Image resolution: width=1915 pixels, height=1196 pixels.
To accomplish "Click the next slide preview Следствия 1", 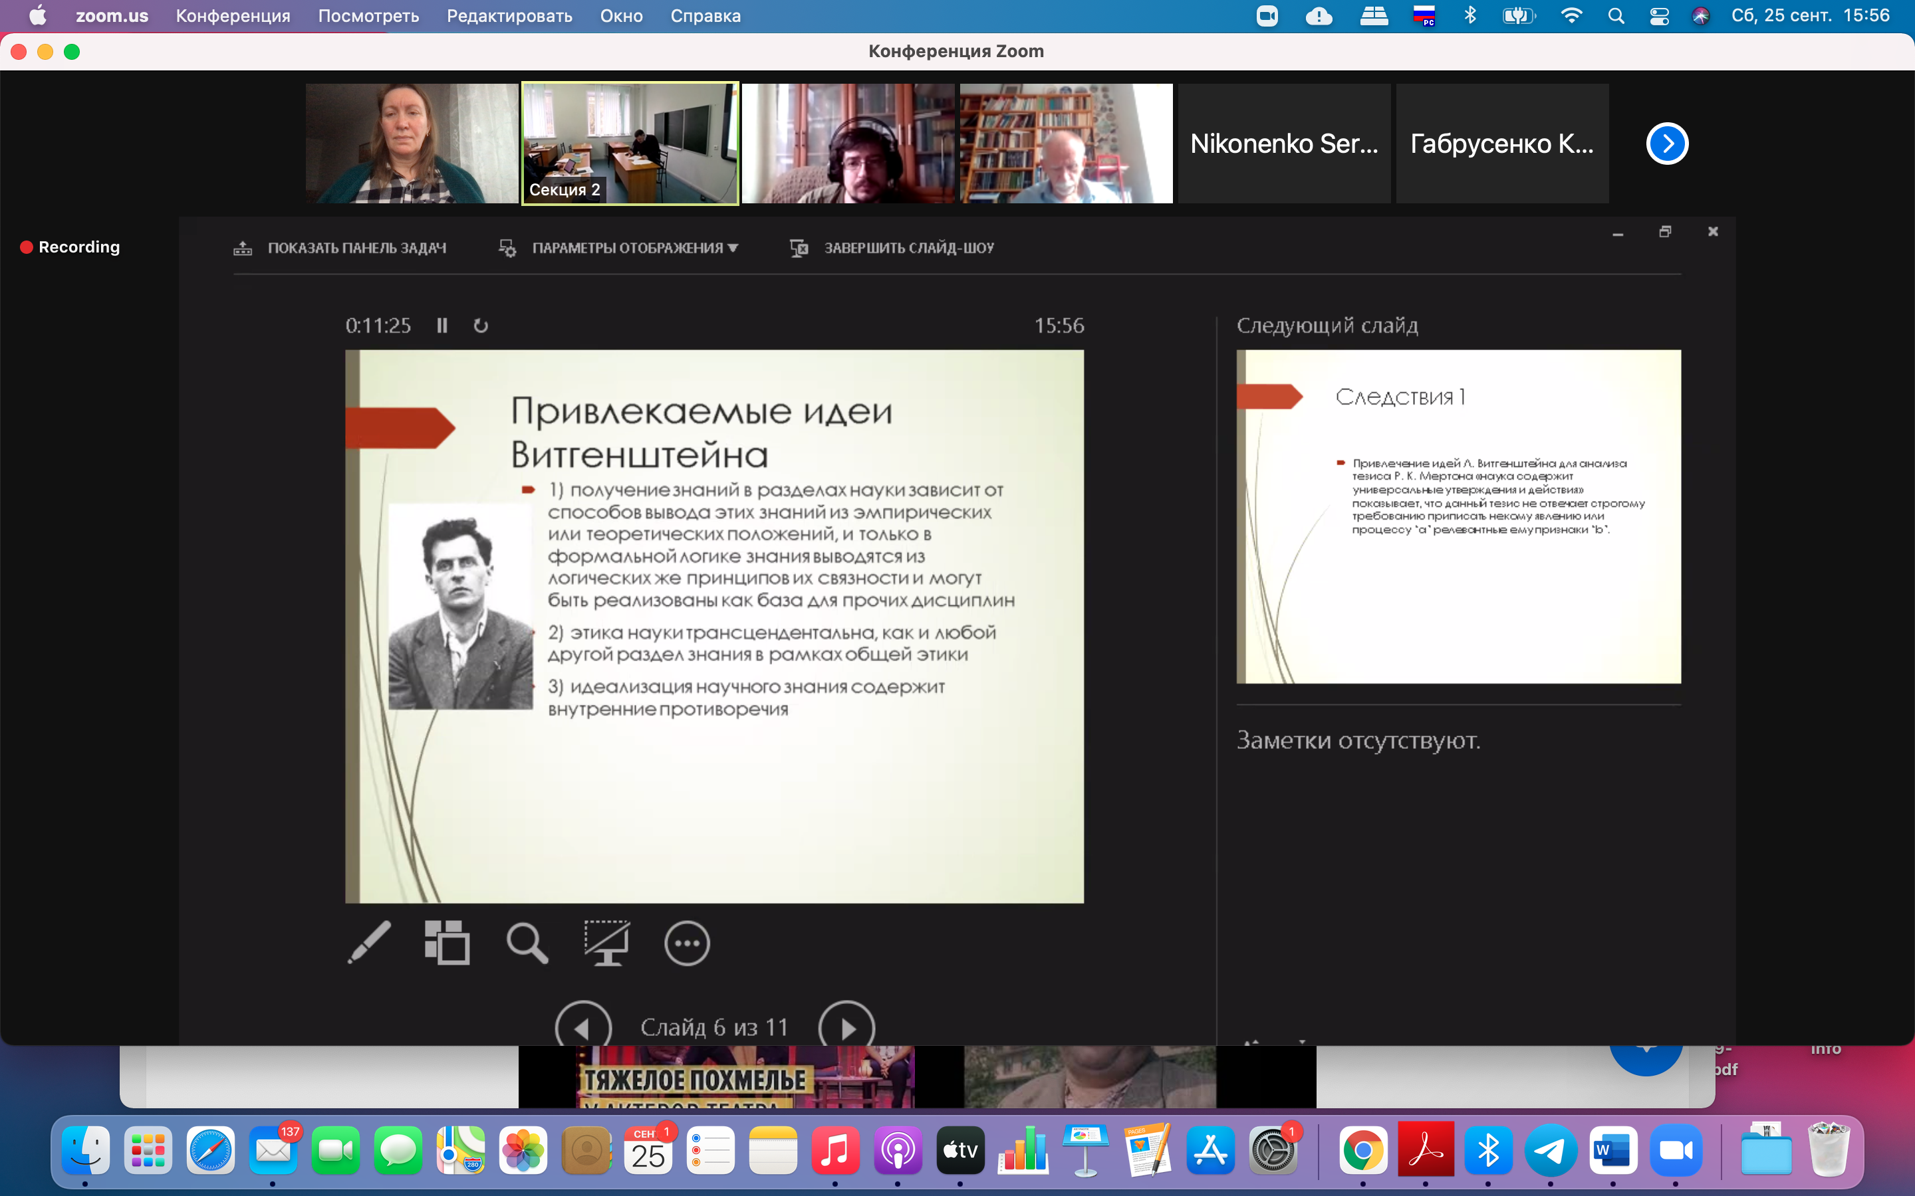I will pos(1458,516).
